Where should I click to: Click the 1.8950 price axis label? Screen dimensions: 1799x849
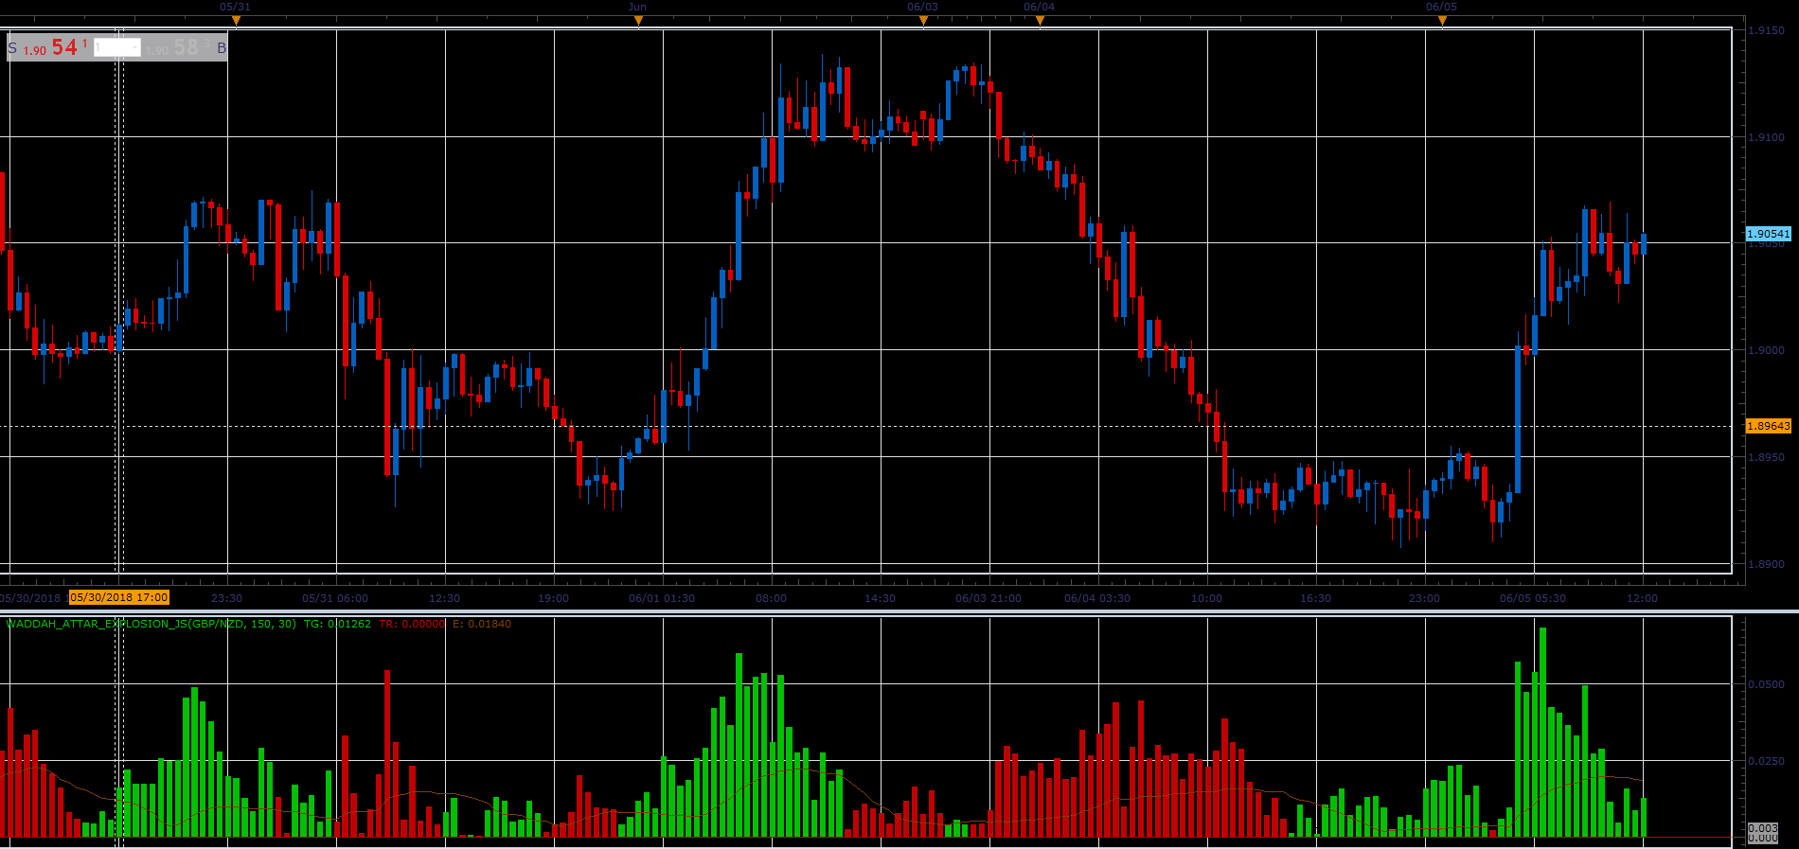click(x=1766, y=457)
